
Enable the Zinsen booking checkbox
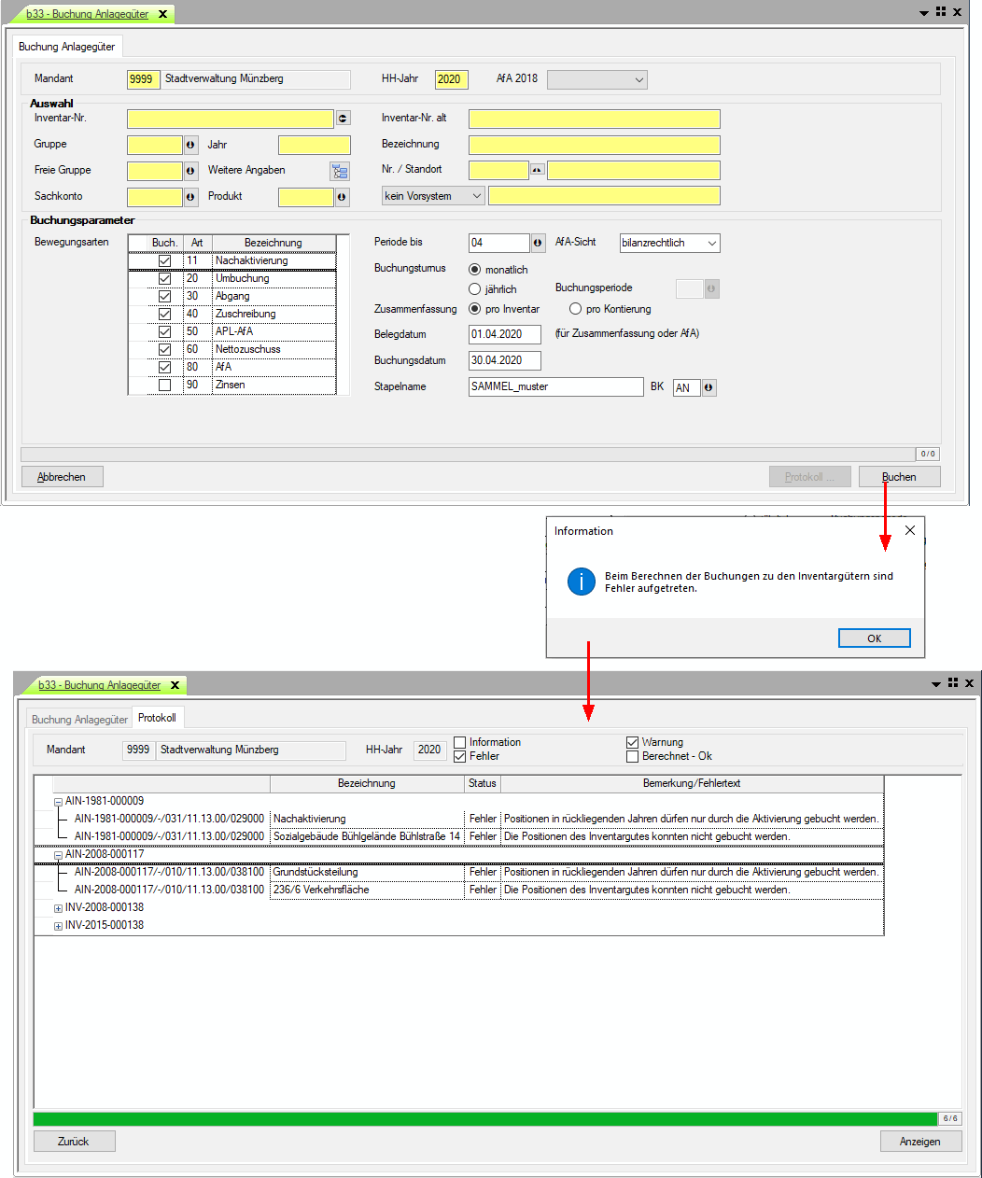click(164, 385)
